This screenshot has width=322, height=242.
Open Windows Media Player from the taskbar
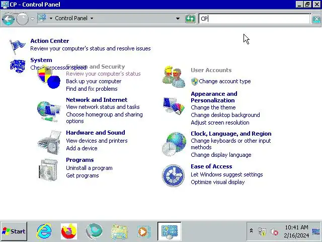[x=144, y=232]
